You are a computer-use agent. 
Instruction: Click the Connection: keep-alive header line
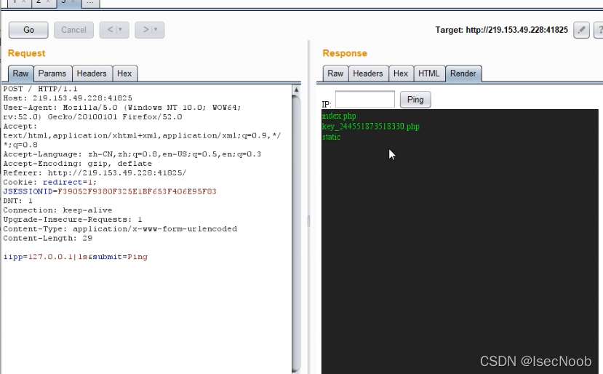click(57, 210)
